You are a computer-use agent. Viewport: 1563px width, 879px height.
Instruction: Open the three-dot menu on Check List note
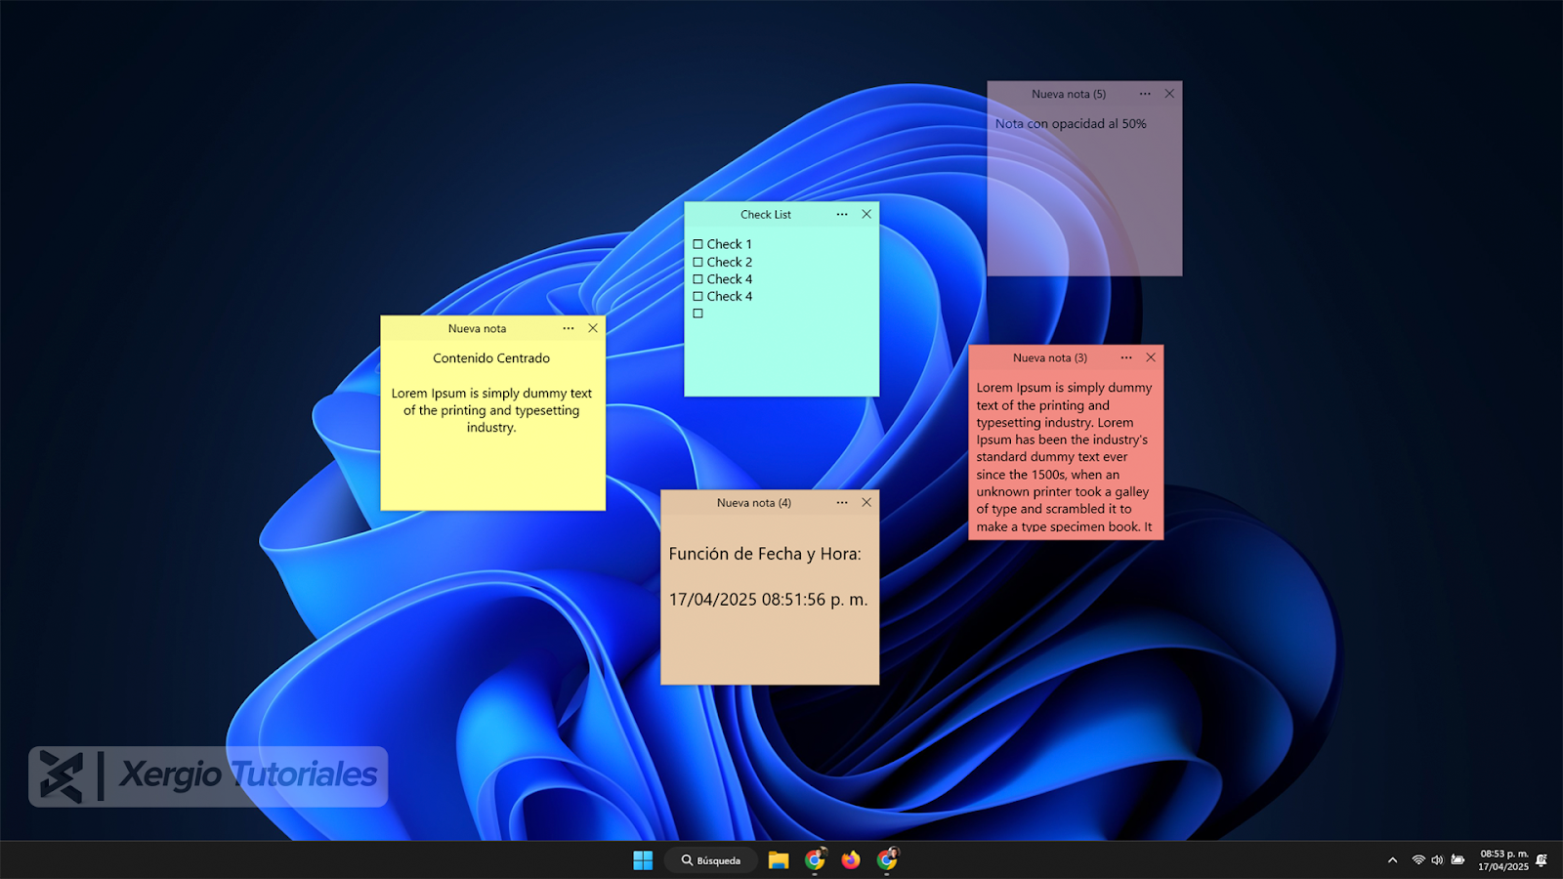point(842,214)
